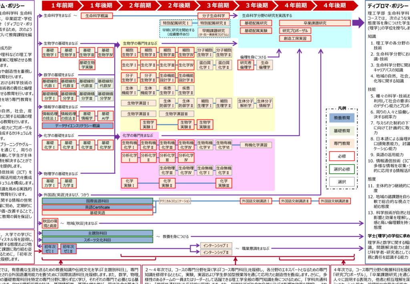Open データサイエンスリテラシー概論 course bar
This screenshot has width=410, height=284.
pyautogui.click(x=77, y=126)
